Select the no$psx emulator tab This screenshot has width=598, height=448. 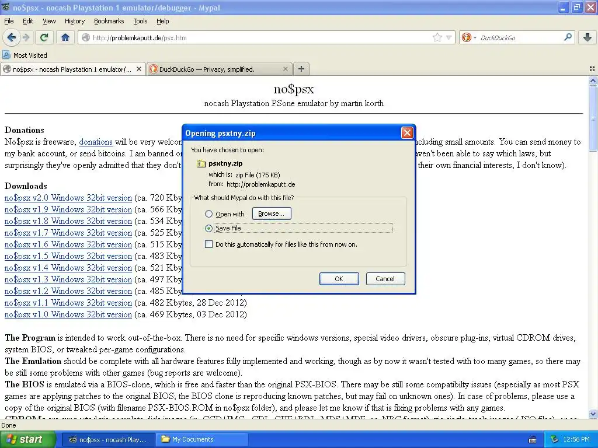(72, 69)
